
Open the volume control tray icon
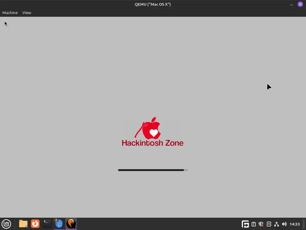284,224
